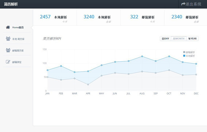Select the gray 邮箱解析 point for AUG
Image resolution: width=207 pixels, height=132 pixels.
(142, 72)
